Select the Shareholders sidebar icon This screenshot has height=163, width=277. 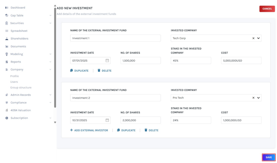(6, 38)
